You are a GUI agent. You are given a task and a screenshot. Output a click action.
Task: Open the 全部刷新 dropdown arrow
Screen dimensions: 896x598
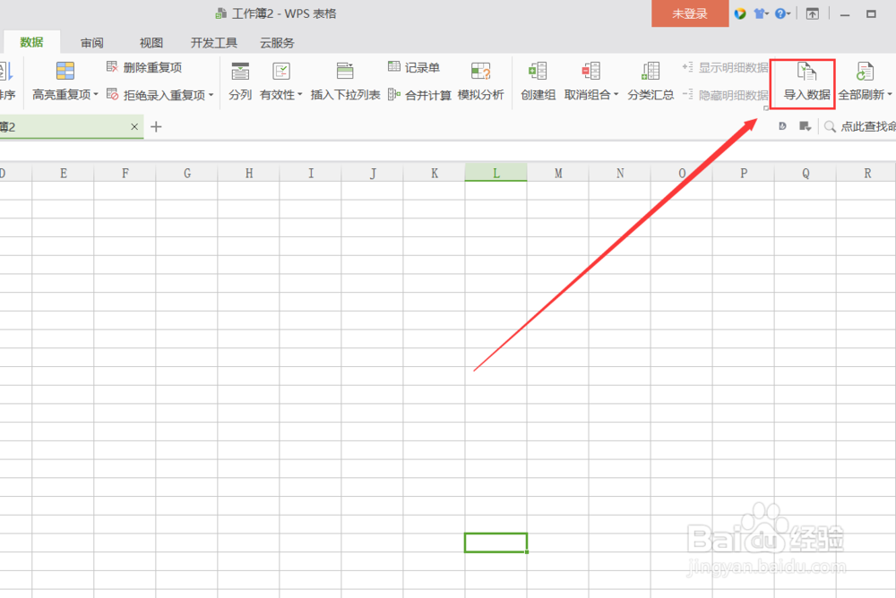(x=890, y=95)
